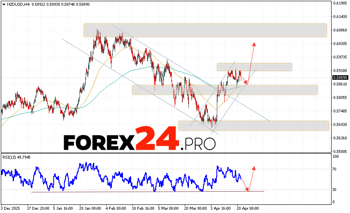
Task: Select the NZDUSD,H4 symbol label
Action: (17, 4)
